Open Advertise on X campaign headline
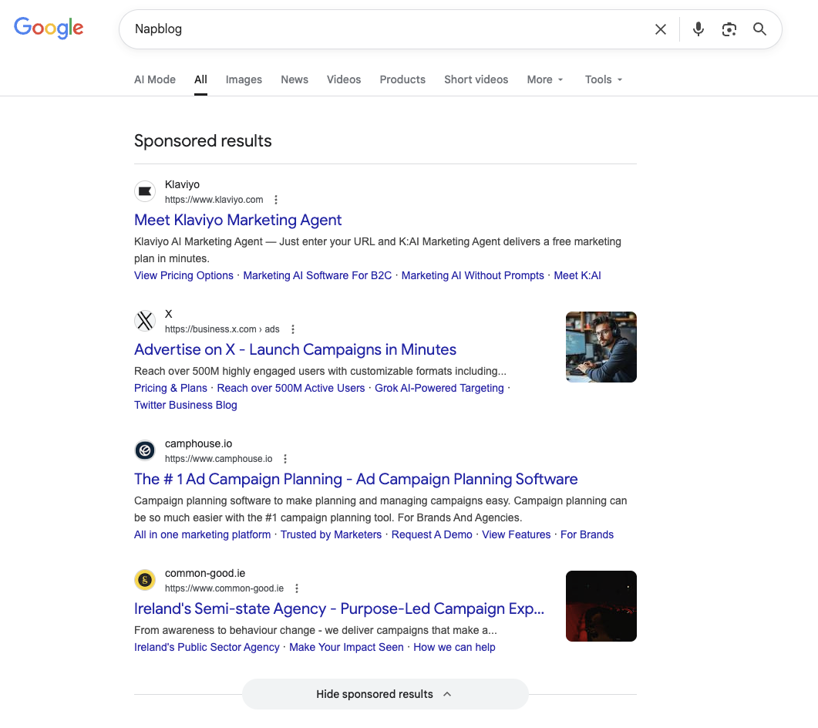 [x=295, y=349]
